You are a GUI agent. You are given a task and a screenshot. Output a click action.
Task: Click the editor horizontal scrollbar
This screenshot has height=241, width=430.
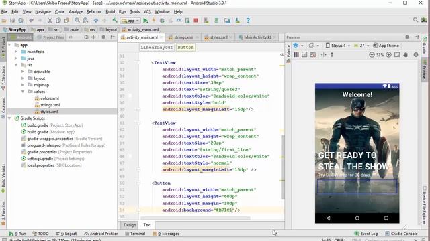tap(196, 218)
